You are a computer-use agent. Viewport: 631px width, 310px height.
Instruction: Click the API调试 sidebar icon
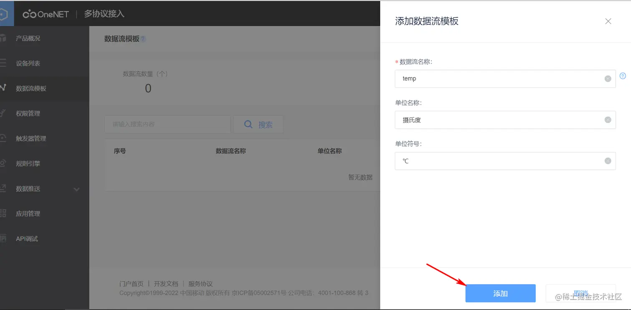coord(3,238)
